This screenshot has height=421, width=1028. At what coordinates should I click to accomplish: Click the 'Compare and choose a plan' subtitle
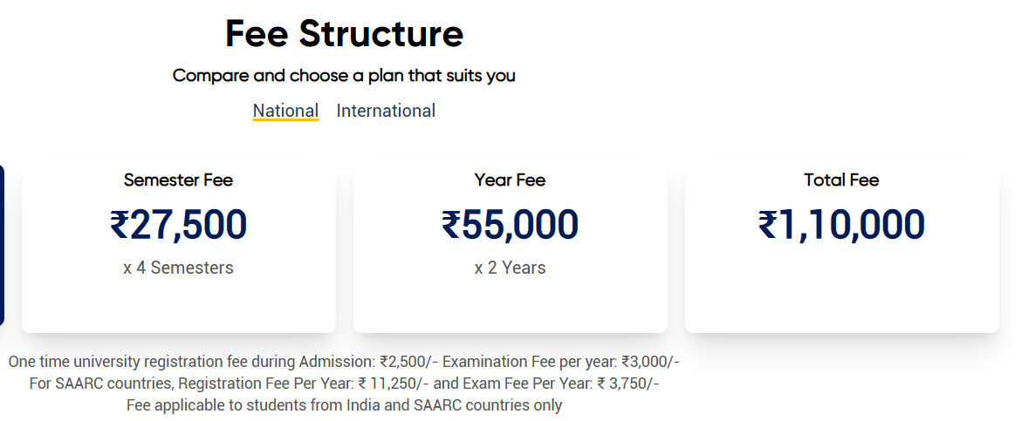344,76
